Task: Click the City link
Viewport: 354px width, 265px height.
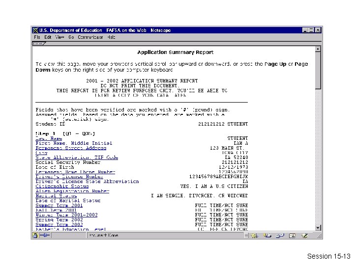Action: pyautogui.click(x=41, y=153)
